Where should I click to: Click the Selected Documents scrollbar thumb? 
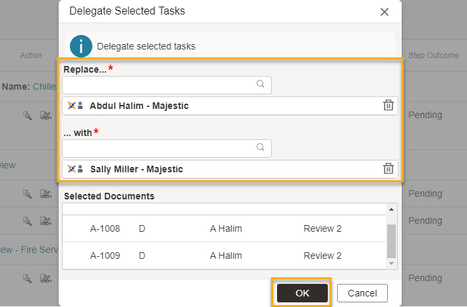coord(391,241)
